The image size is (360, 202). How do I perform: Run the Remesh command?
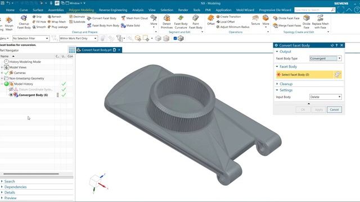click(x=55, y=17)
